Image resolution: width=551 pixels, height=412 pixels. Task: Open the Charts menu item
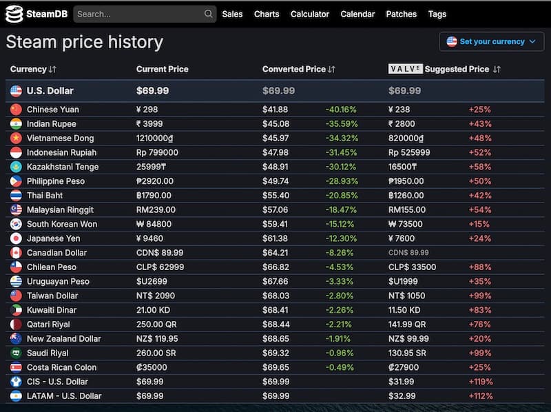(x=267, y=14)
